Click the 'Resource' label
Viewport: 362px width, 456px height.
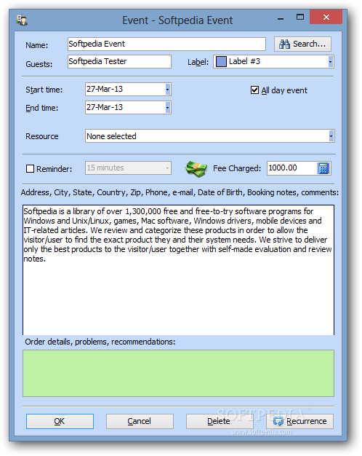(x=42, y=136)
